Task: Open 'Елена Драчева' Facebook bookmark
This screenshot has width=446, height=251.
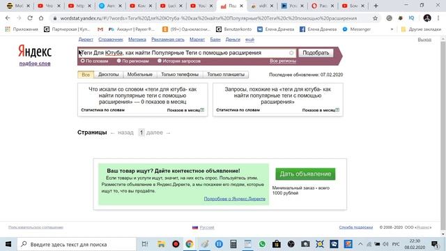Action: point(318,29)
